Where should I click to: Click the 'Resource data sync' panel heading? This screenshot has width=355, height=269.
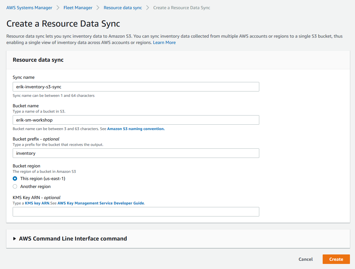point(38,60)
